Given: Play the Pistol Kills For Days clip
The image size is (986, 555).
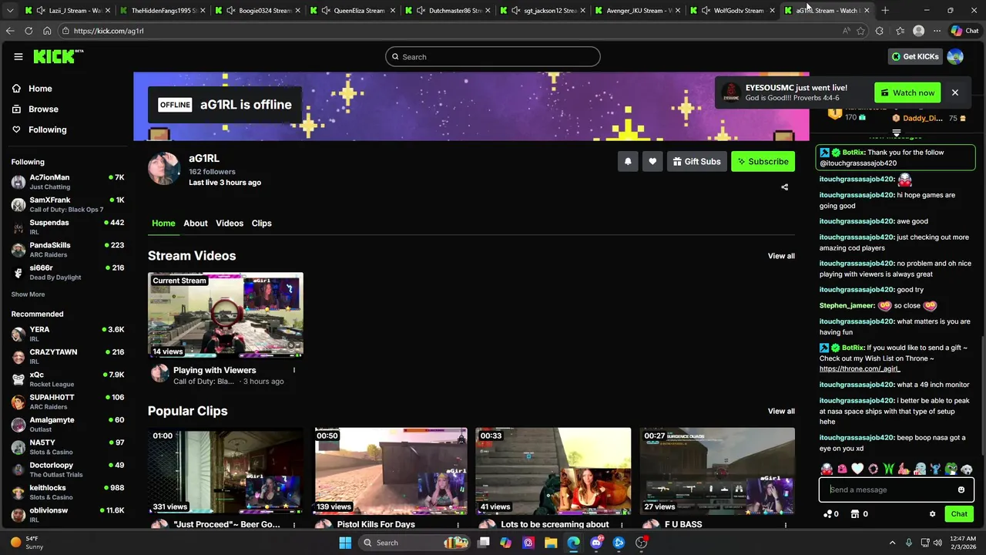Looking at the screenshot, I should click(x=390, y=471).
